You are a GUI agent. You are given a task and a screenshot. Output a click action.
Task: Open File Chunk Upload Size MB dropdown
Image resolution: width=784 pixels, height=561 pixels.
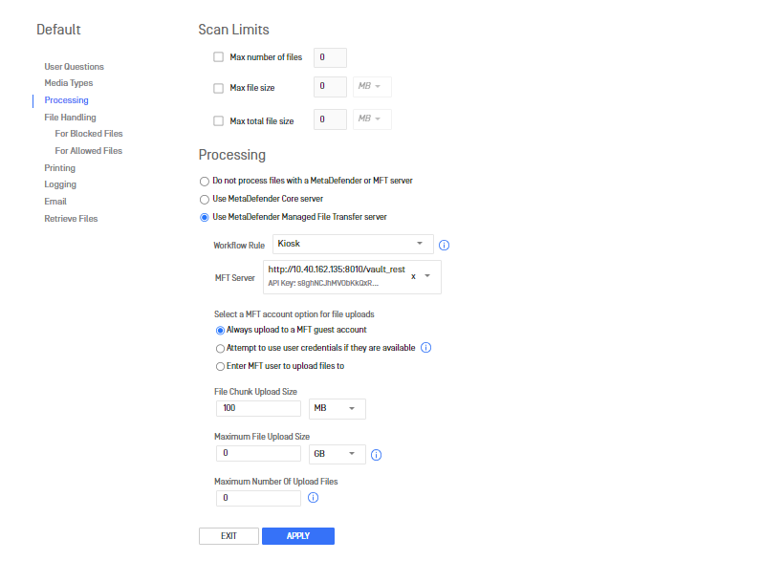point(337,408)
